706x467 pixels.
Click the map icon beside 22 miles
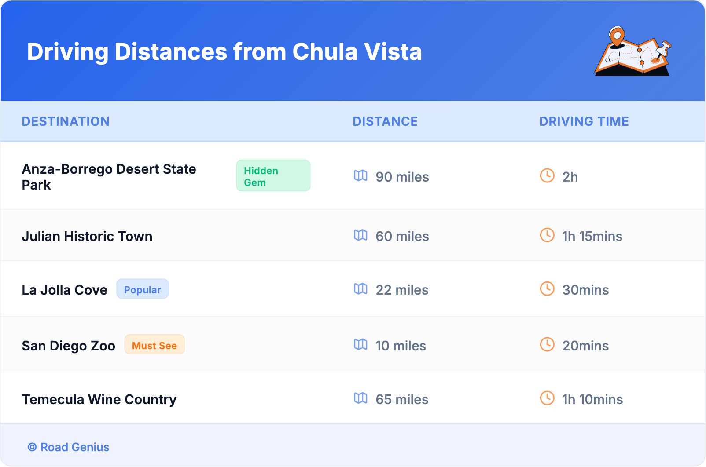coord(360,289)
